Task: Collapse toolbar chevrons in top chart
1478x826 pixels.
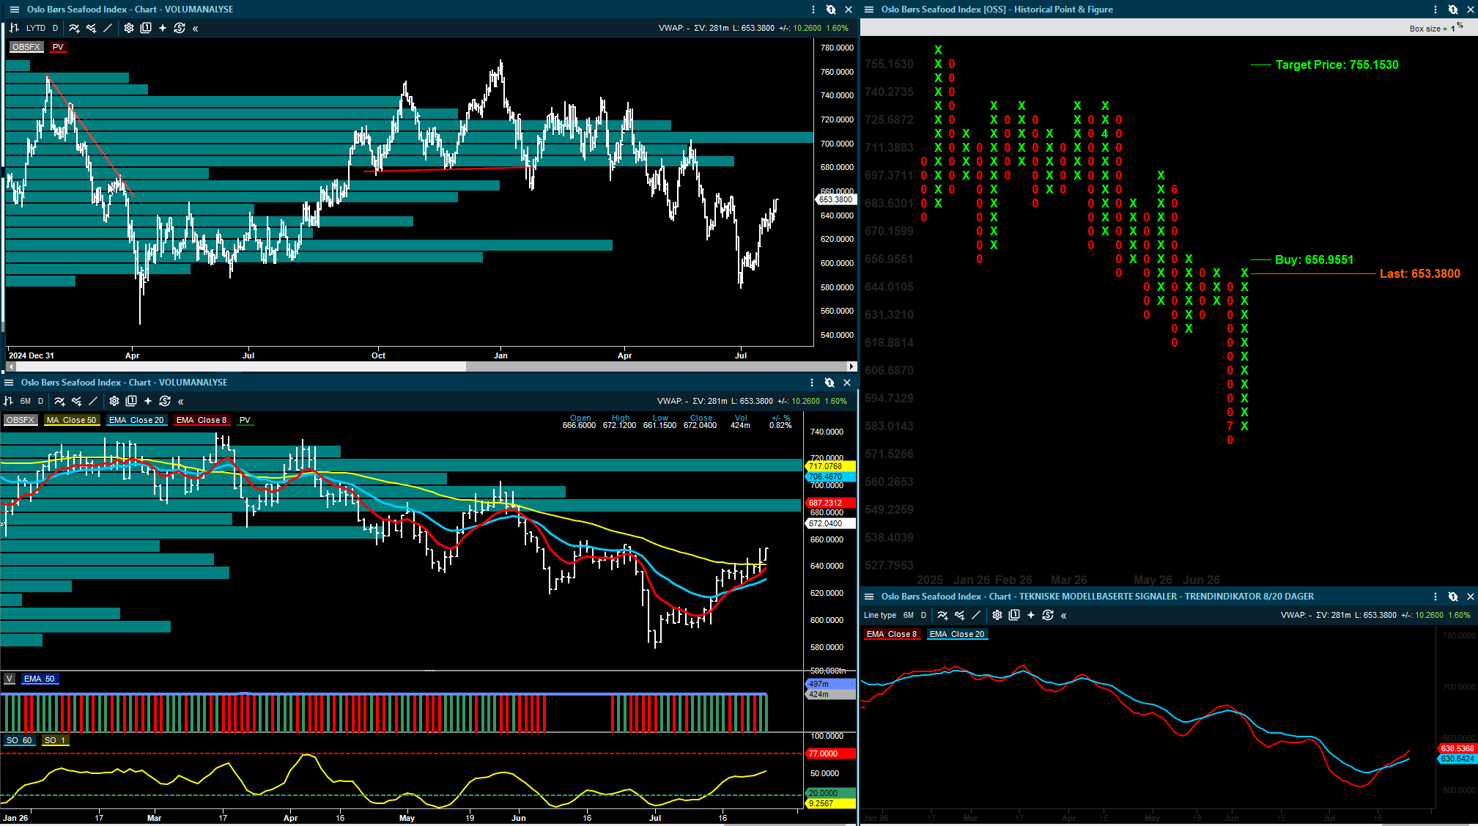Action: pos(196,29)
